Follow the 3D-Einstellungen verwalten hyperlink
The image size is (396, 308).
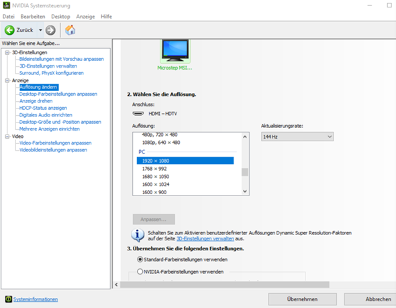(x=205, y=238)
